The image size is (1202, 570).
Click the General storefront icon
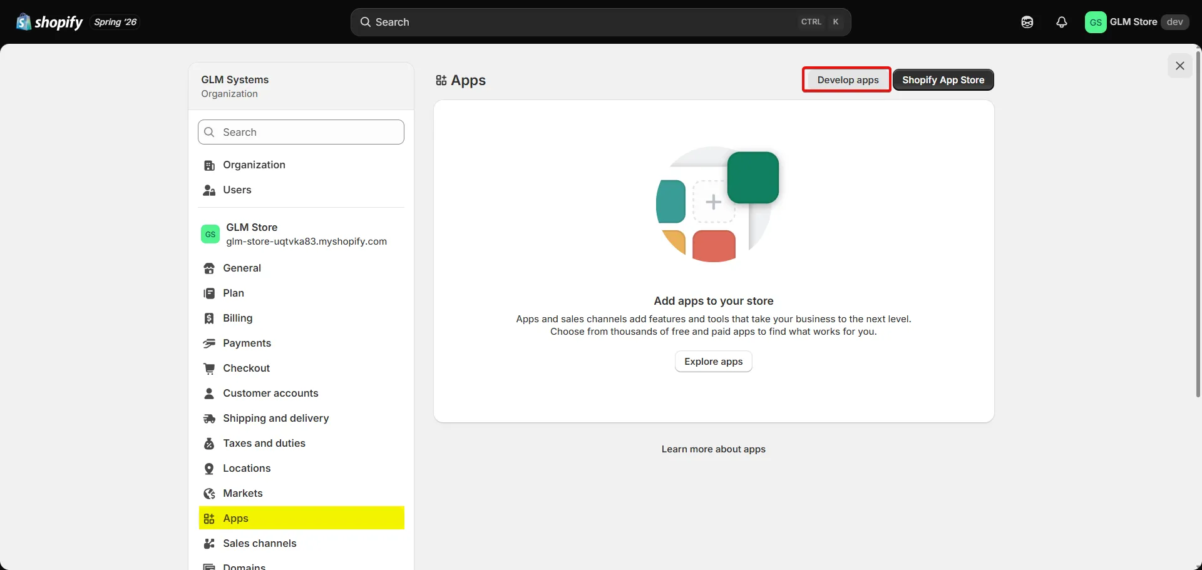[209, 268]
